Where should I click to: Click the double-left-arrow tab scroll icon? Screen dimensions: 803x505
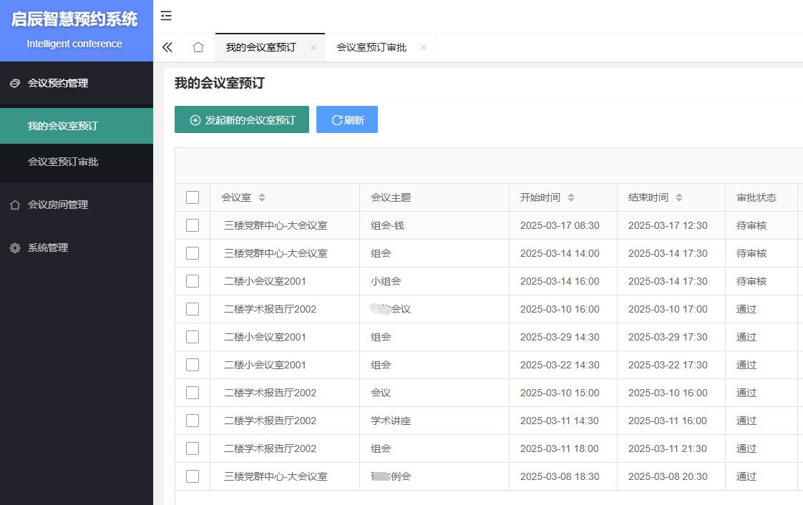pyautogui.click(x=167, y=47)
